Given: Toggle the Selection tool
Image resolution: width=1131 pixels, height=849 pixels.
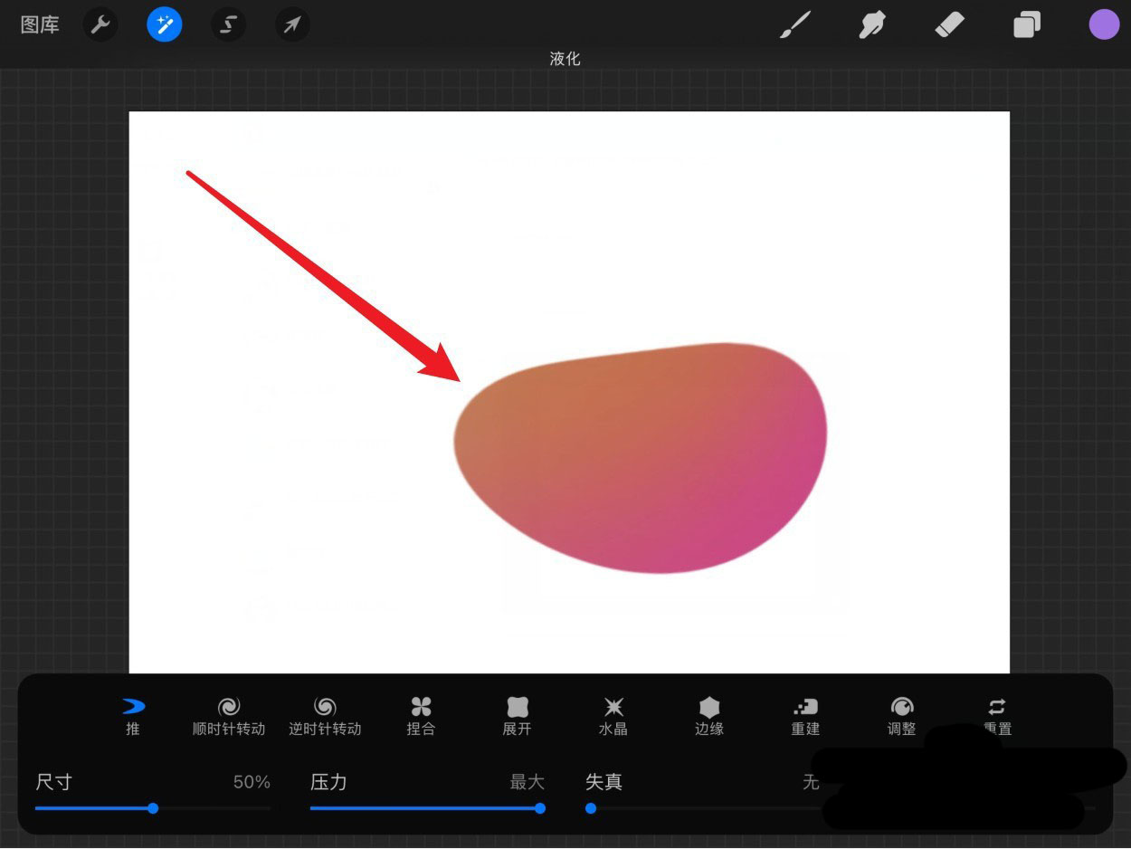Looking at the screenshot, I should tap(228, 24).
